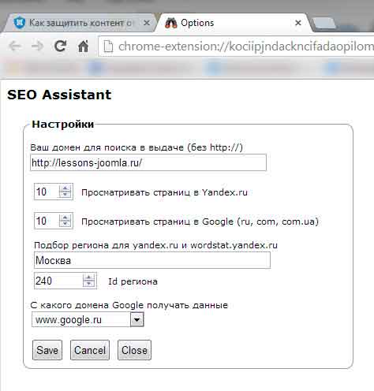Image resolution: width=374 pixels, height=391 pixels.
Task: Decrease Yandex.ru pages with down arrow
Action: (65, 195)
